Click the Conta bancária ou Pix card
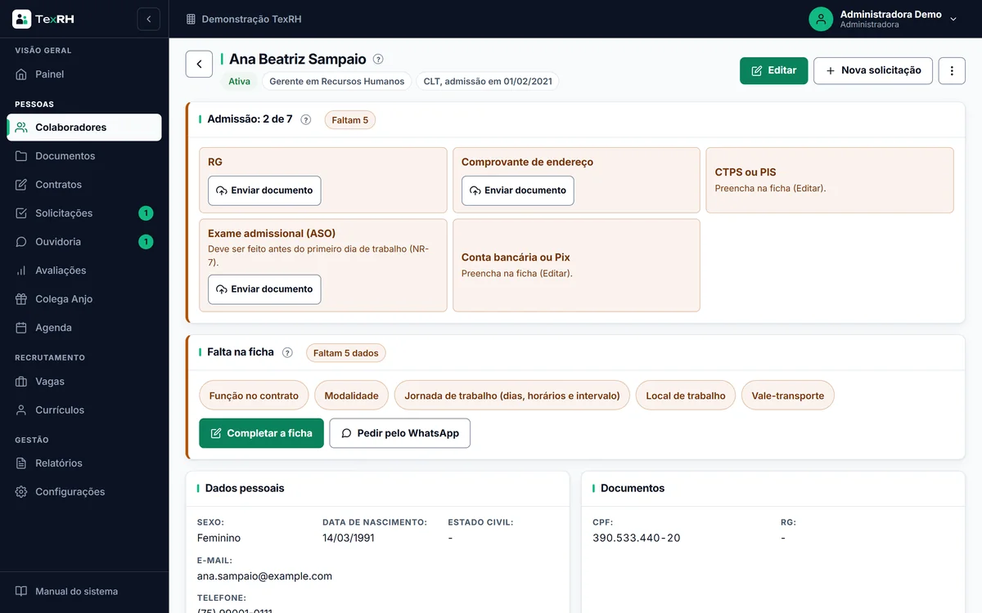This screenshot has height=613, width=982. pos(576,265)
